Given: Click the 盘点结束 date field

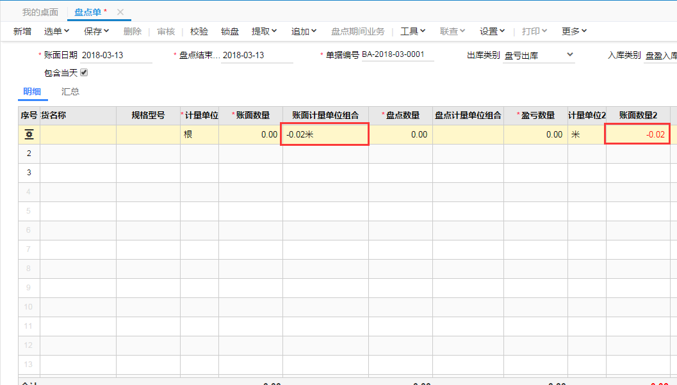Looking at the screenshot, I should (257, 56).
